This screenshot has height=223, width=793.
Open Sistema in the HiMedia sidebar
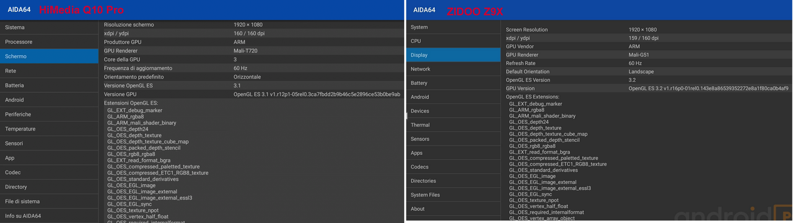(x=49, y=27)
